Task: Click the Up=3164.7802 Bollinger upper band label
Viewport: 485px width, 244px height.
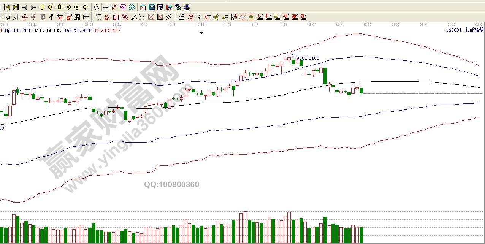Action: (19, 30)
